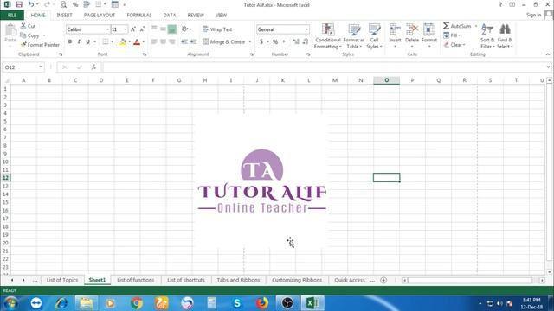Select the Tabs and Ribbons sheet tab
The image size is (554, 311).
tap(238, 280)
